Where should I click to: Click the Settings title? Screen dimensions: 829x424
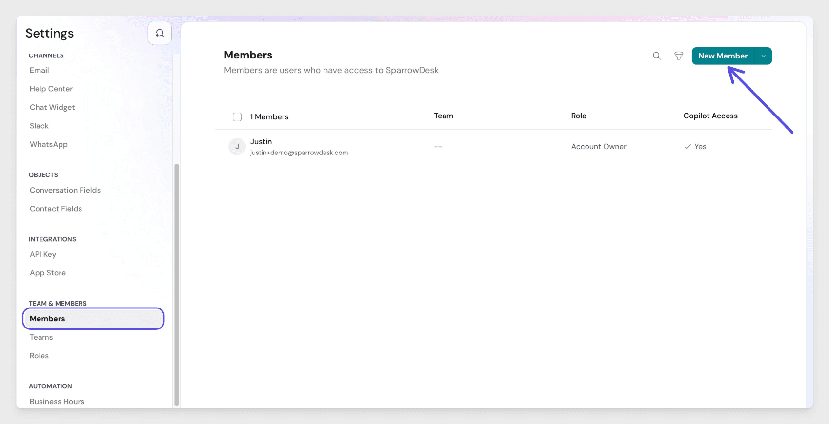click(50, 33)
